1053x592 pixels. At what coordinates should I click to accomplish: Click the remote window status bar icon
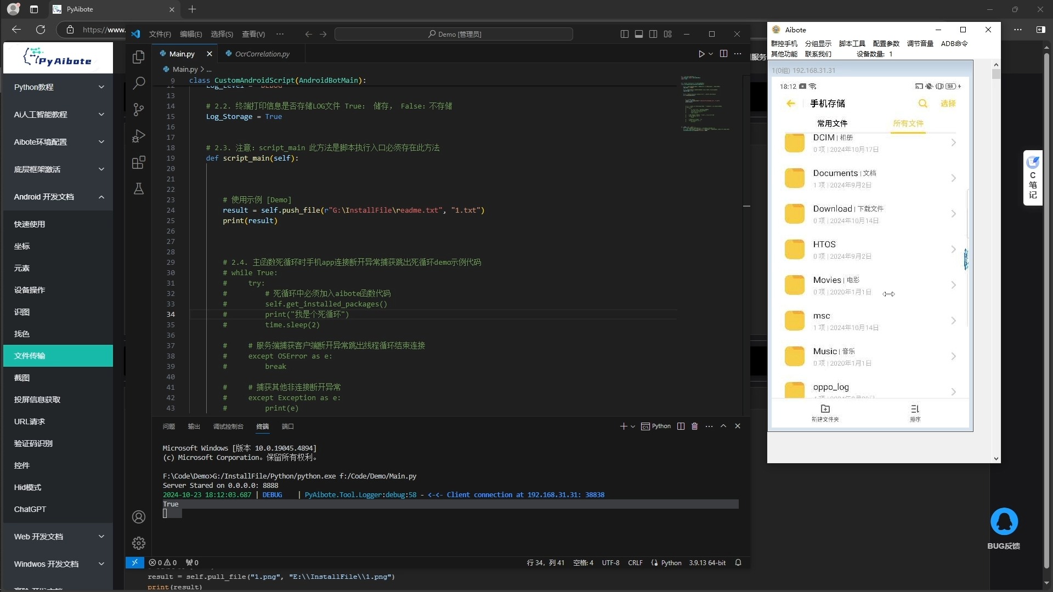tap(134, 562)
